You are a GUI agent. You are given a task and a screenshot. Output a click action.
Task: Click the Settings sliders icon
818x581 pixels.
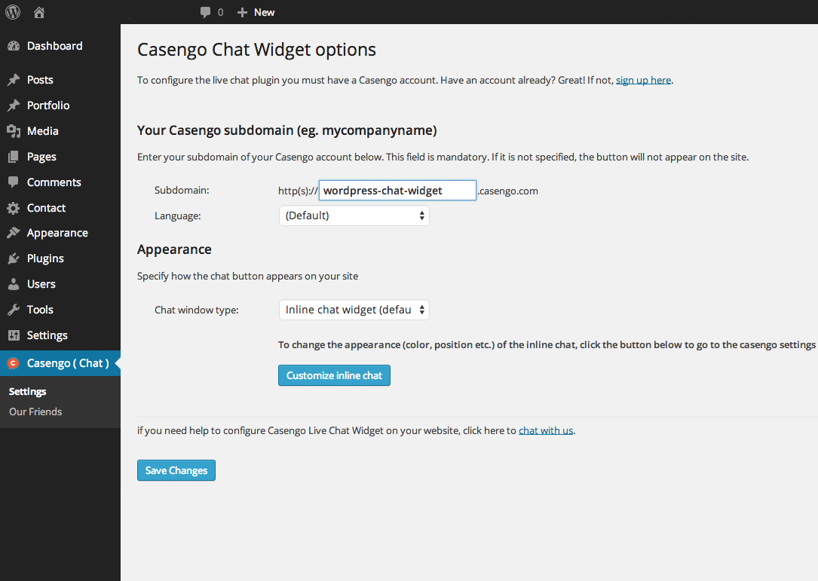tap(14, 335)
